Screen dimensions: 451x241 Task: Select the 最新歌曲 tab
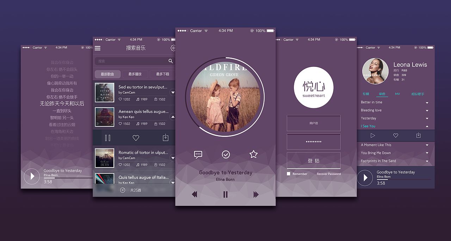pyautogui.click(x=107, y=74)
